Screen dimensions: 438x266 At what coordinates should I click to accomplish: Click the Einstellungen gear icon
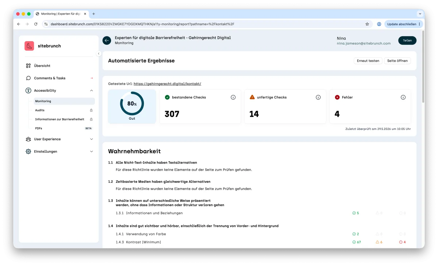[28, 151]
